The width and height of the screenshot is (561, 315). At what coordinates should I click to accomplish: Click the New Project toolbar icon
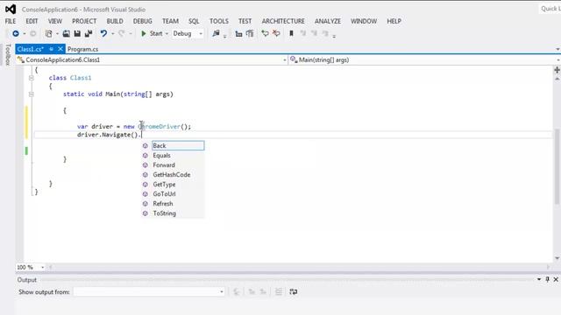49,33
